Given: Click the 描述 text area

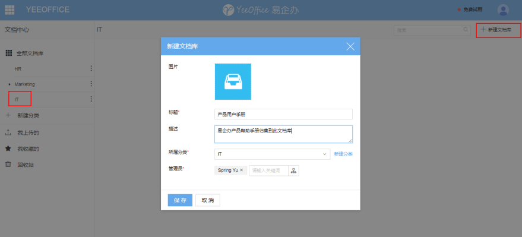Looking at the screenshot, I should click(x=283, y=134).
